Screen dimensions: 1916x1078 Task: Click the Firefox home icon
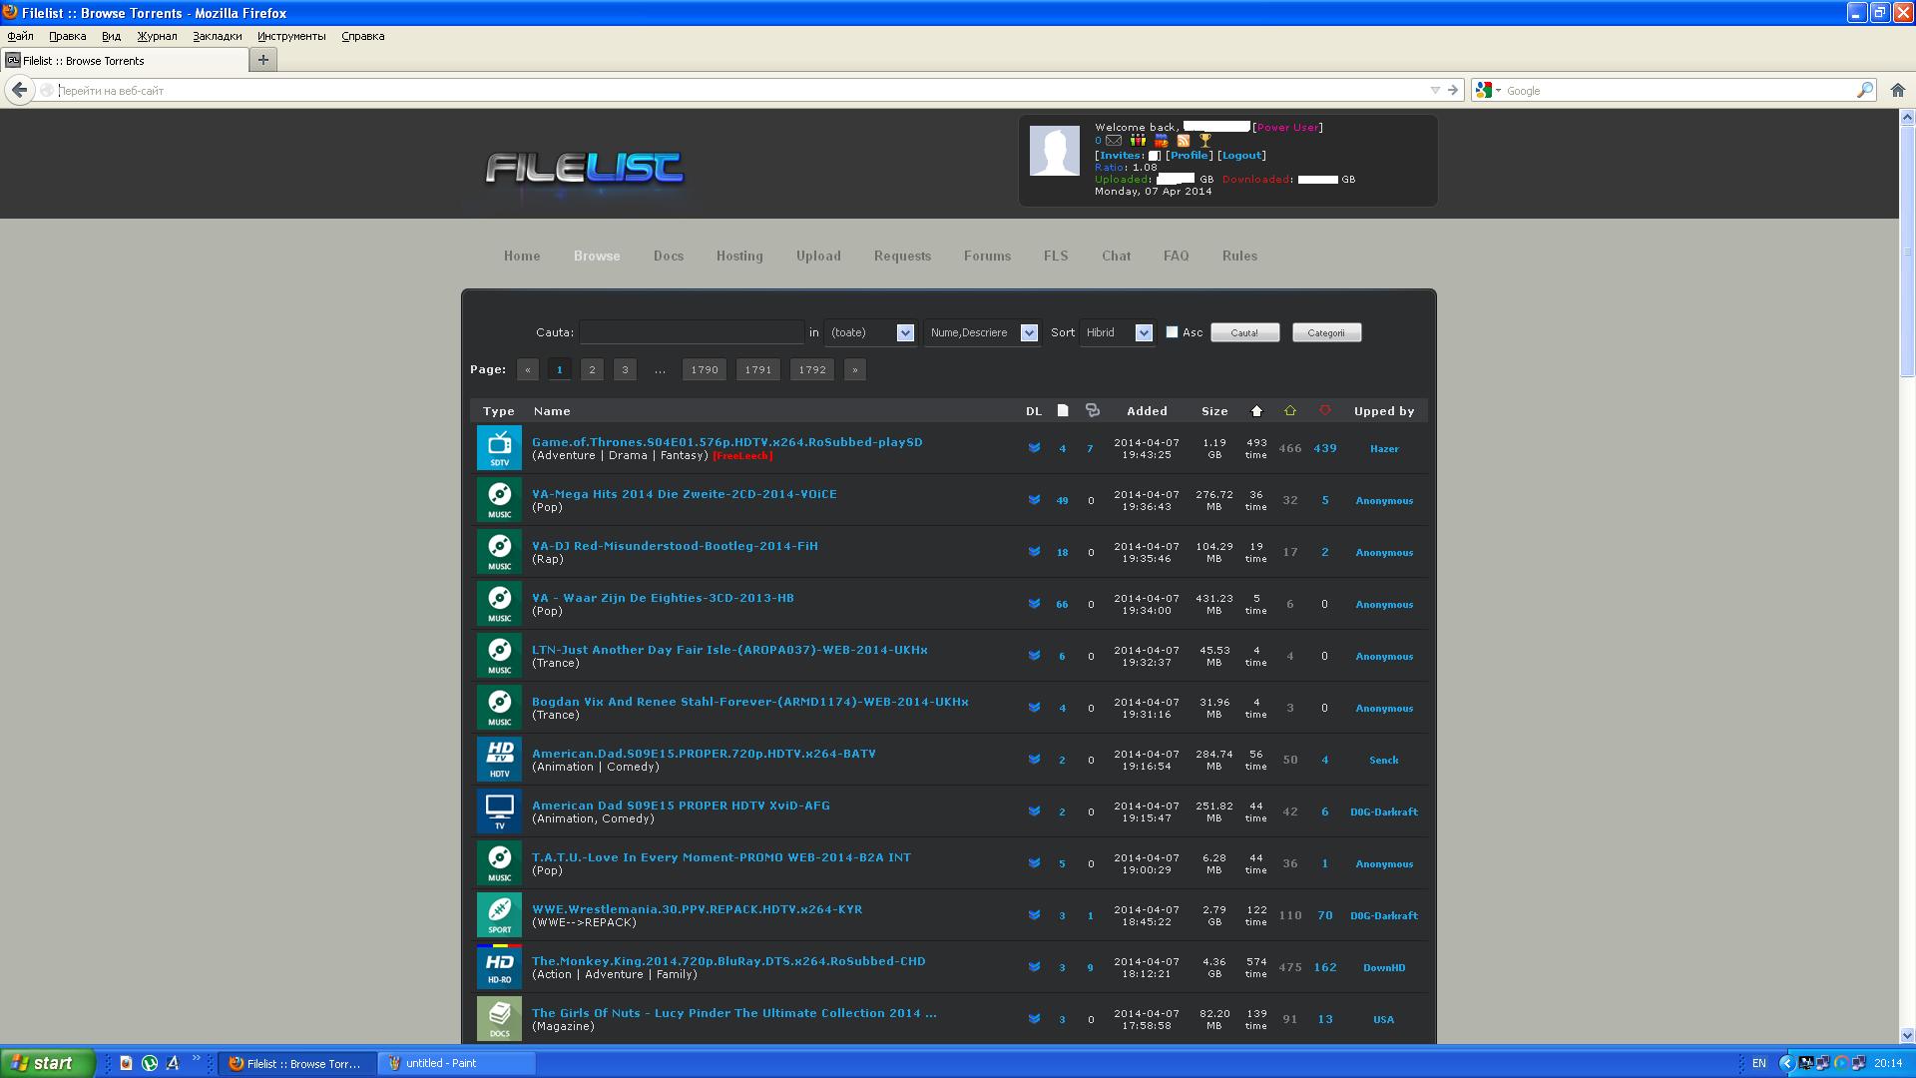[1897, 90]
